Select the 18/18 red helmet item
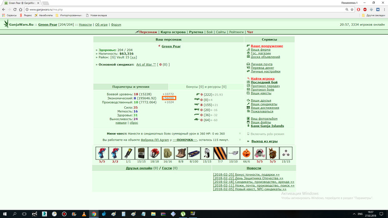The image size is (388, 218). click(154, 153)
